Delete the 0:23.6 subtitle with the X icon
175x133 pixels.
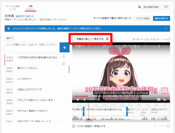63,57
